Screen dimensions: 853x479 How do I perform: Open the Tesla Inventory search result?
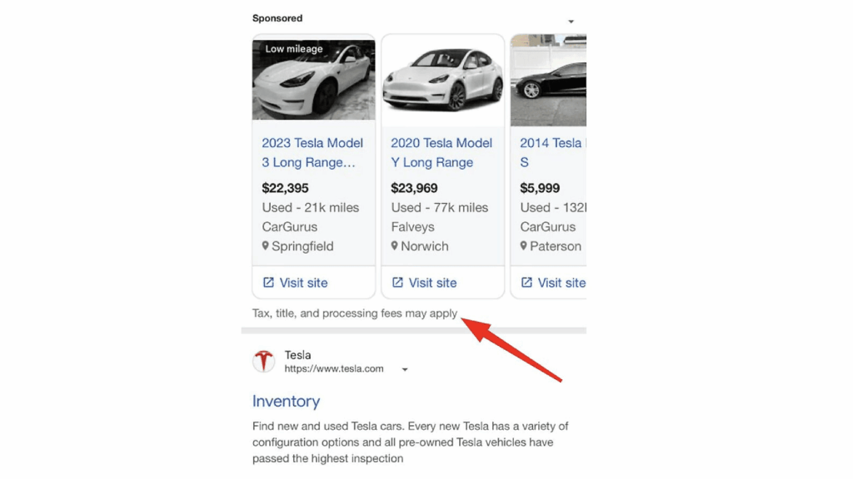pyautogui.click(x=286, y=401)
